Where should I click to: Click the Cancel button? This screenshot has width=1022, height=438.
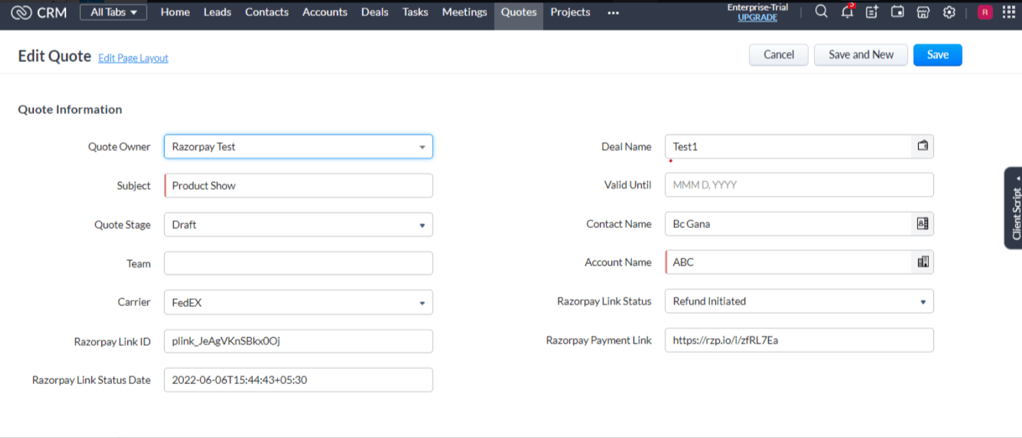(x=779, y=55)
